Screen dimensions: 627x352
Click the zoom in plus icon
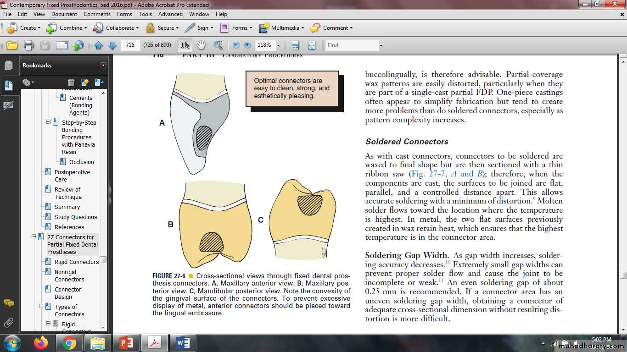pyautogui.click(x=247, y=45)
